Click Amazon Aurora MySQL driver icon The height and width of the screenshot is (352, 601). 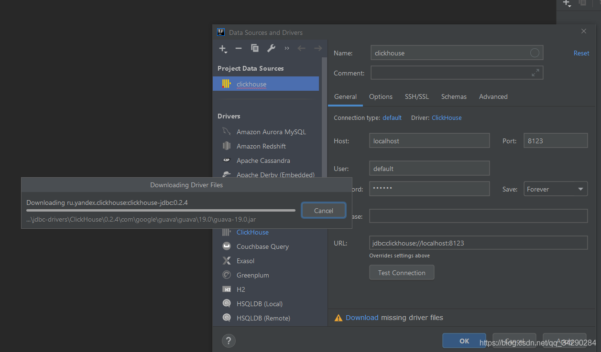point(227,131)
